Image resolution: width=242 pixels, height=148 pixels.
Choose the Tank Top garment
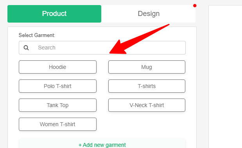coord(57,105)
